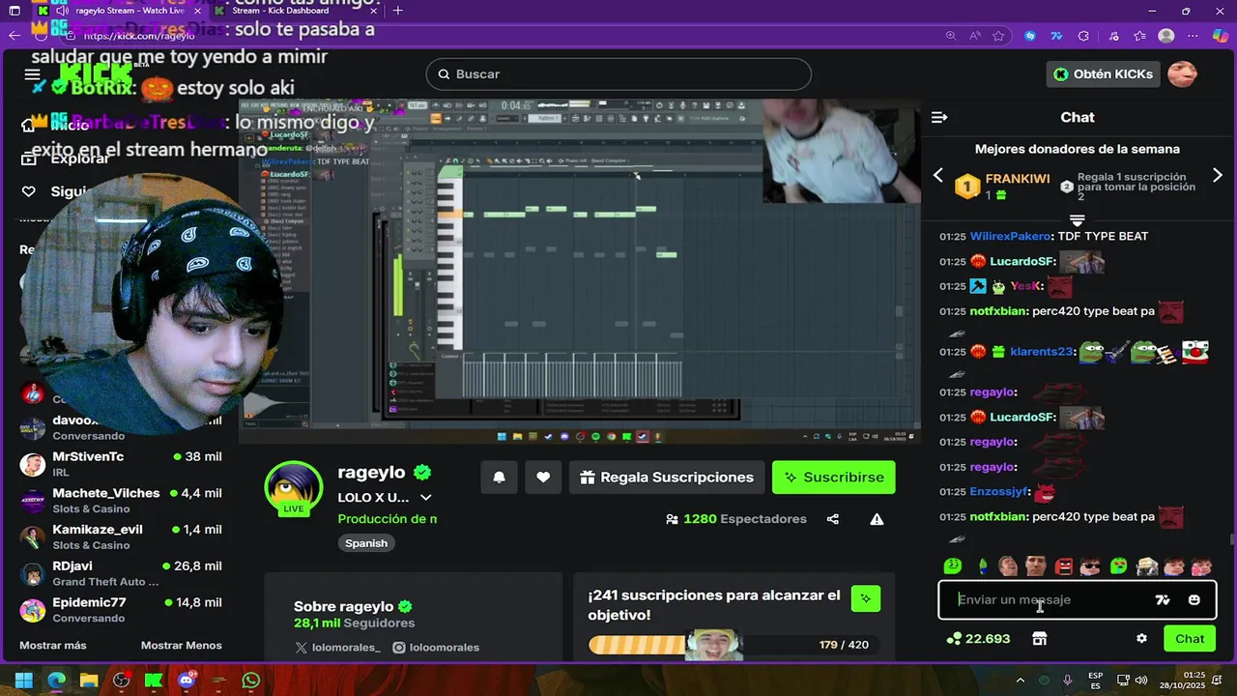Open RDjavi channel in sidebar

pyautogui.click(x=121, y=574)
